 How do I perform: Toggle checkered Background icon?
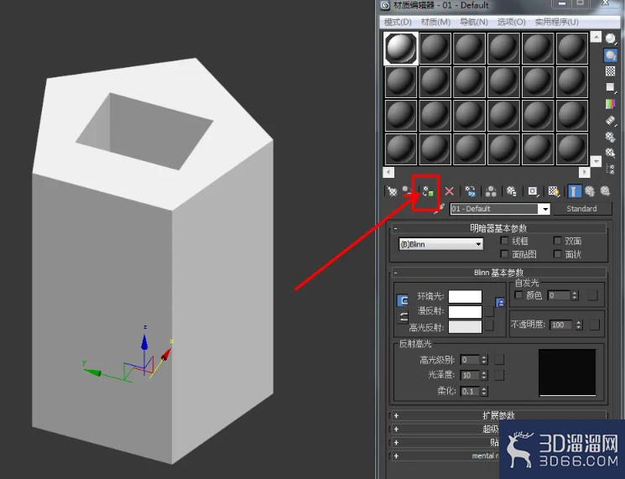pyautogui.click(x=610, y=71)
